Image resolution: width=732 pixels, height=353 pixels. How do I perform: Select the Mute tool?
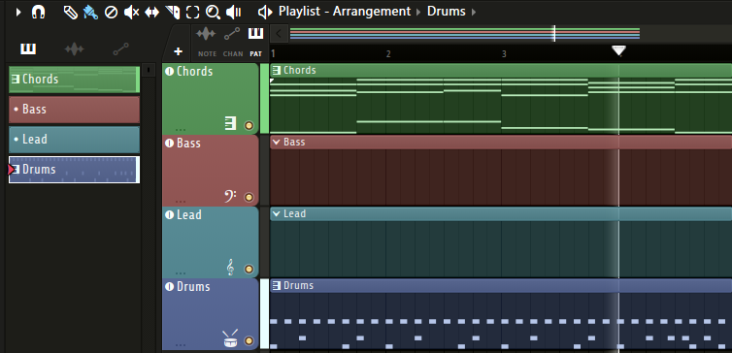[132, 13]
